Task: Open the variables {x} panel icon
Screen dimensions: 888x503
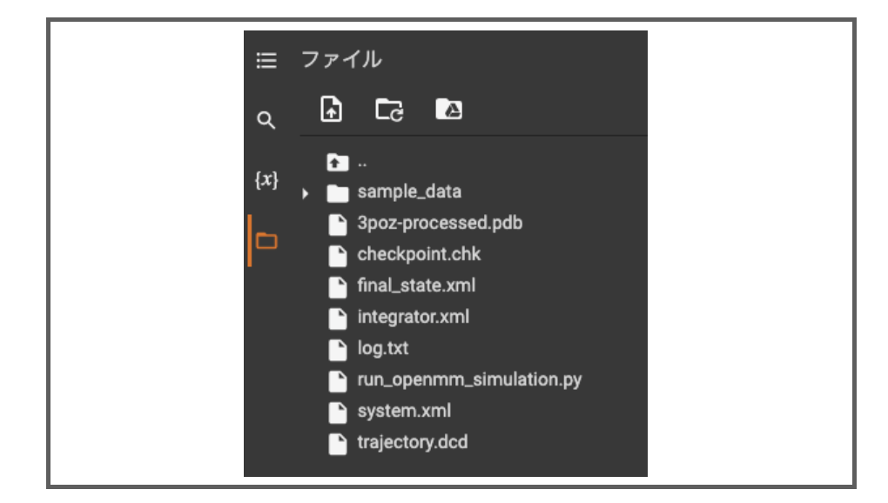Action: pyautogui.click(x=266, y=180)
